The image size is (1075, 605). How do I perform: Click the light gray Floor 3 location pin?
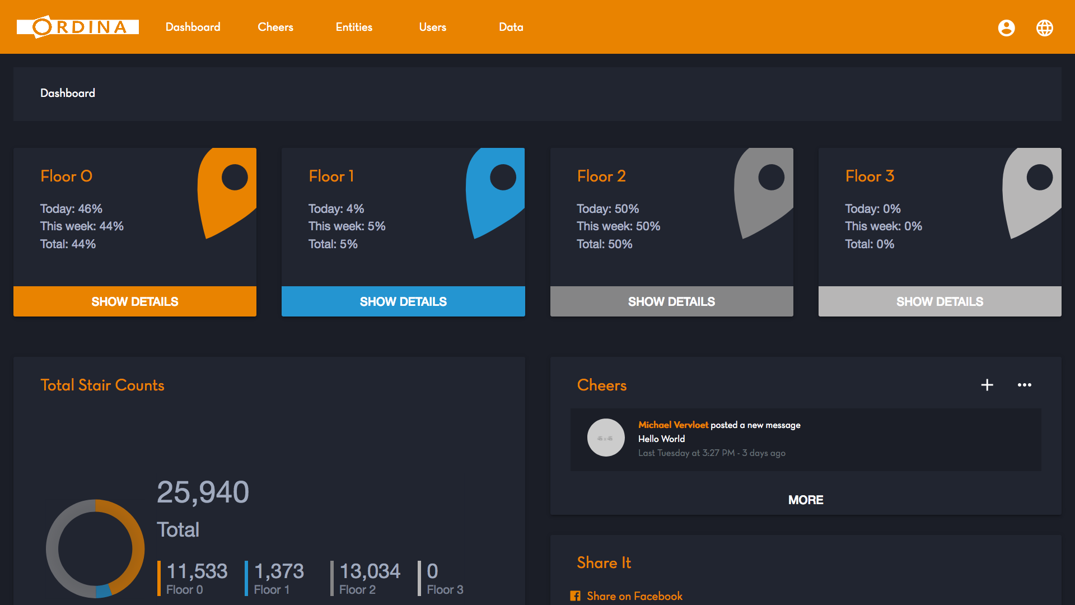[1032, 193]
